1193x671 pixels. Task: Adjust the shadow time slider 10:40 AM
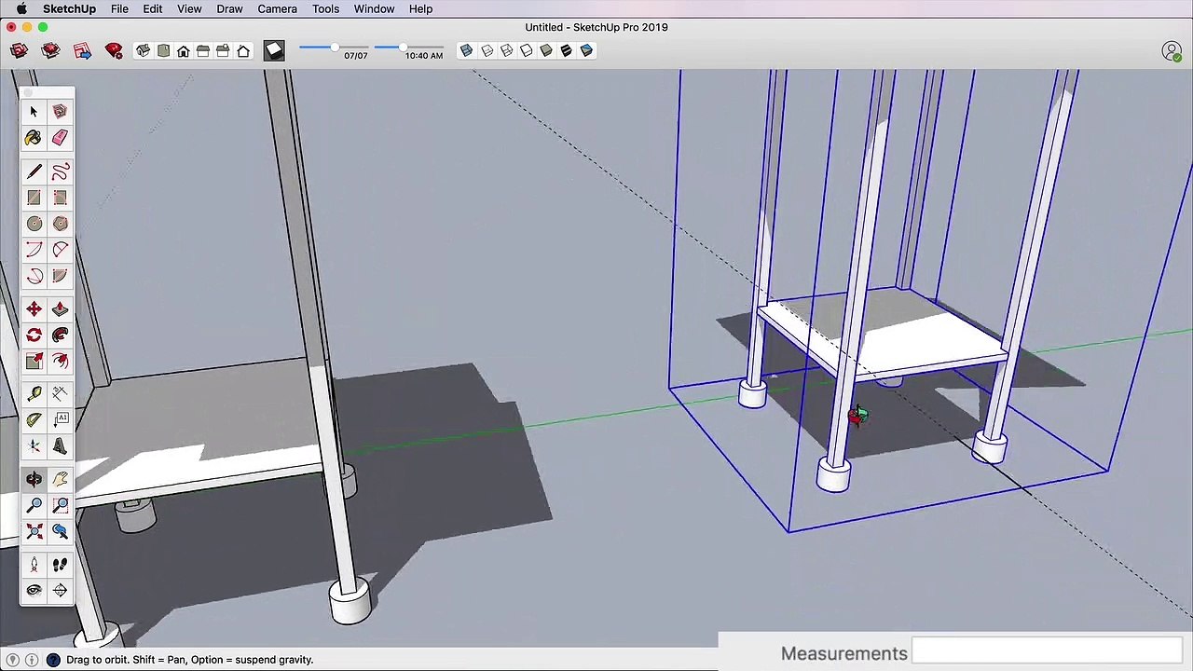pyautogui.click(x=403, y=48)
